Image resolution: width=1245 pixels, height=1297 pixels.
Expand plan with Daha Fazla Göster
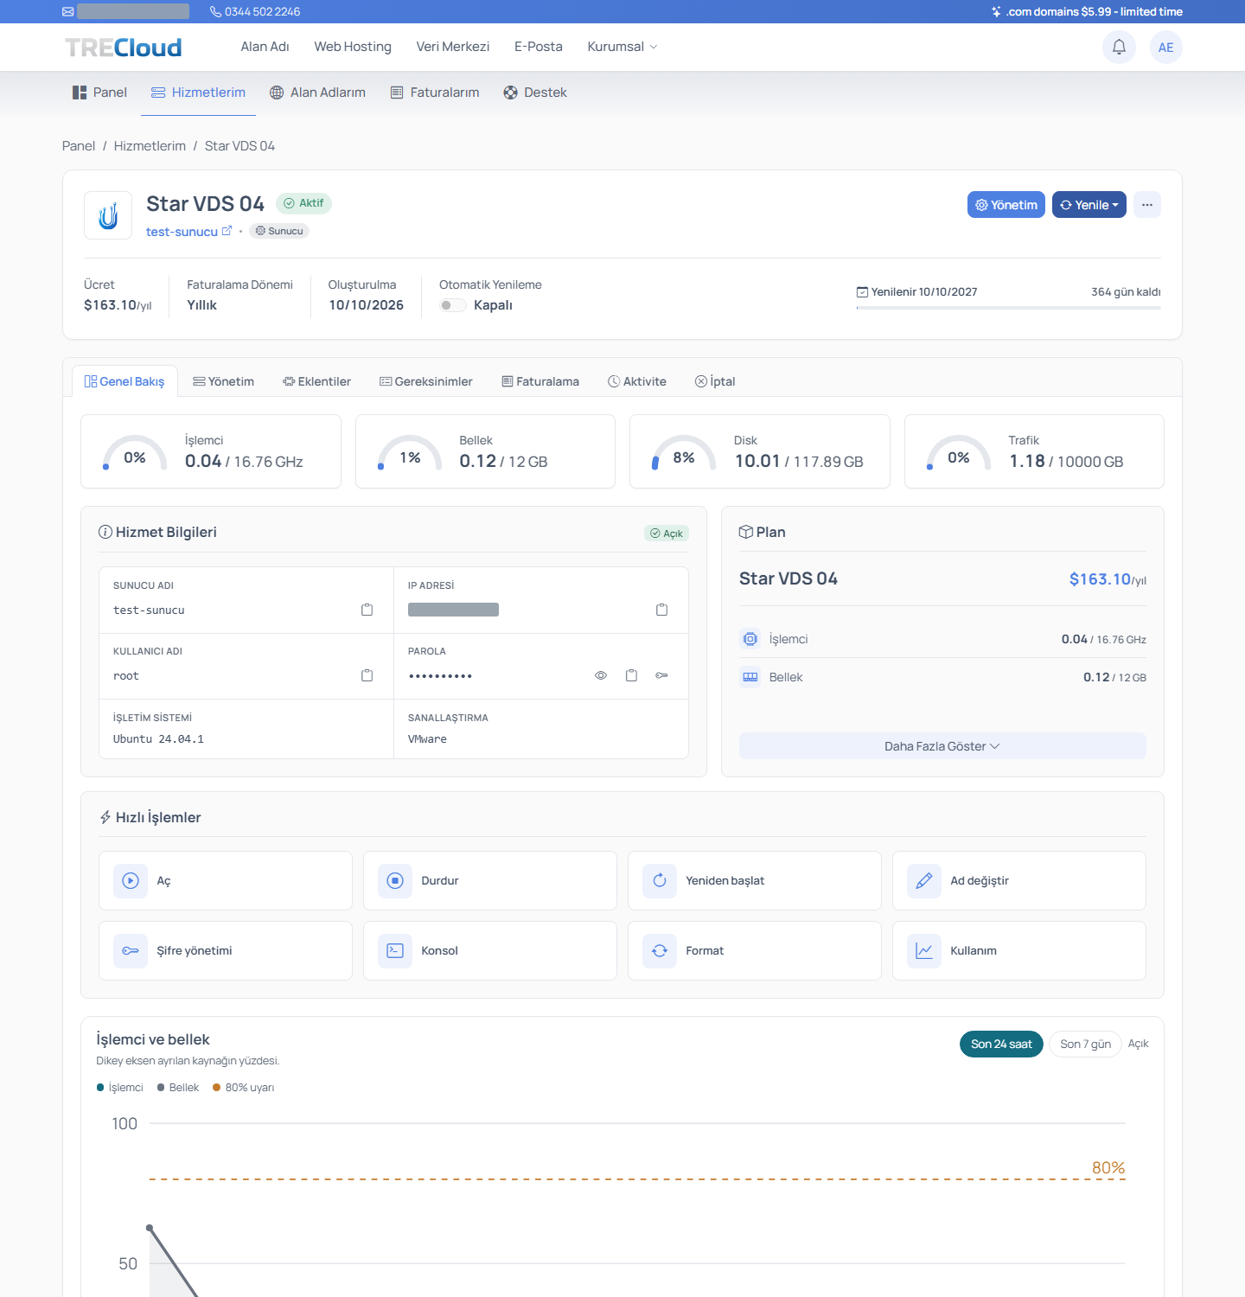tap(942, 746)
